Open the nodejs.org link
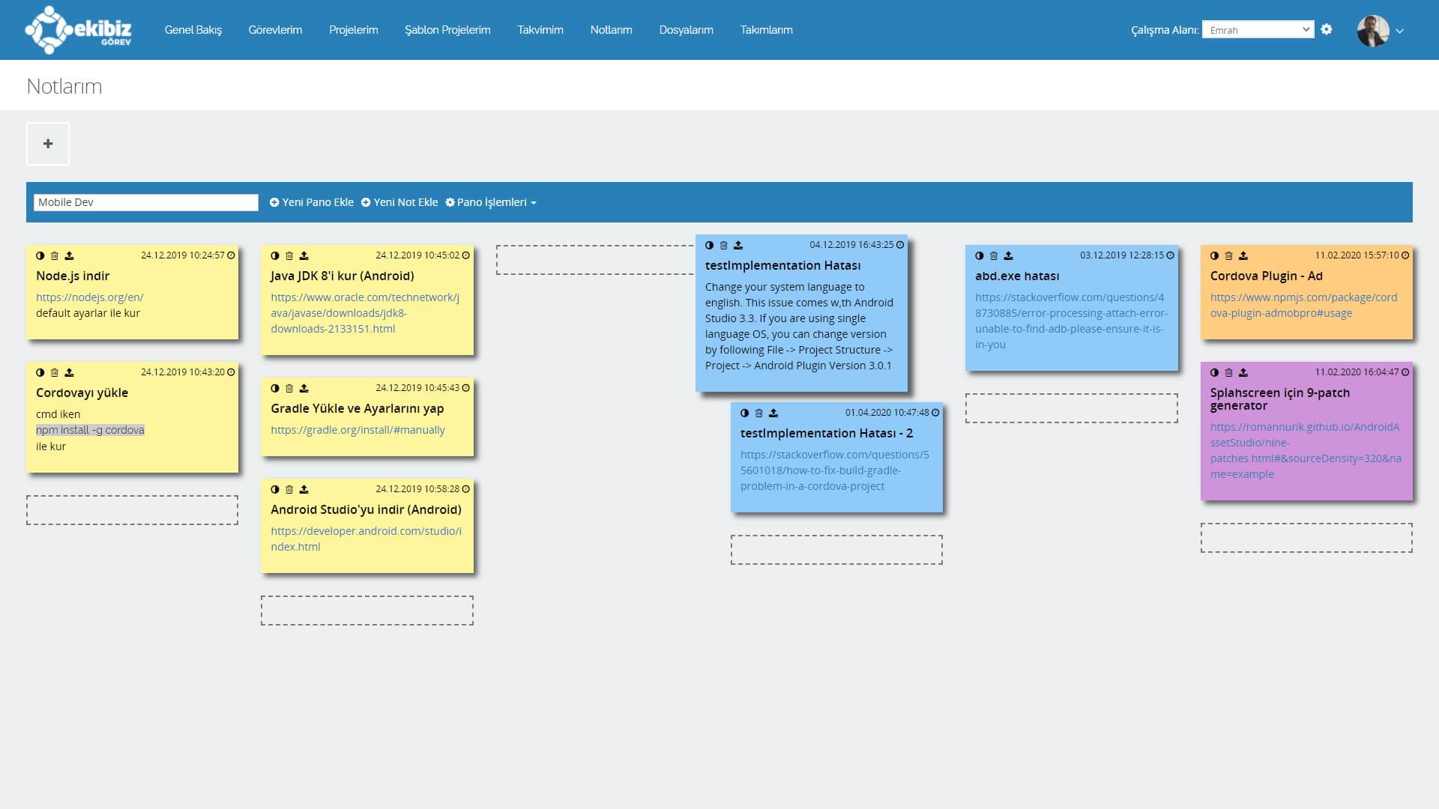1439x809 pixels. point(90,297)
